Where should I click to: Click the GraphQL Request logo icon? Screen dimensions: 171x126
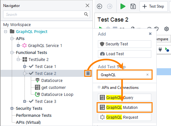102,117
